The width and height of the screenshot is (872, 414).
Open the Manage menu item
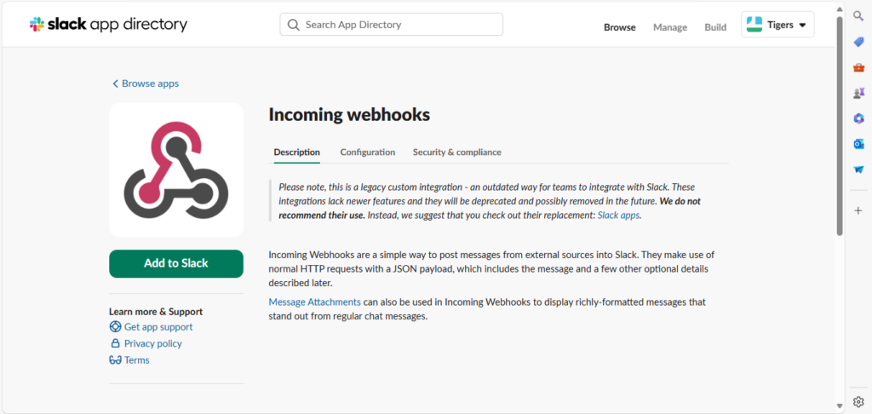click(669, 27)
